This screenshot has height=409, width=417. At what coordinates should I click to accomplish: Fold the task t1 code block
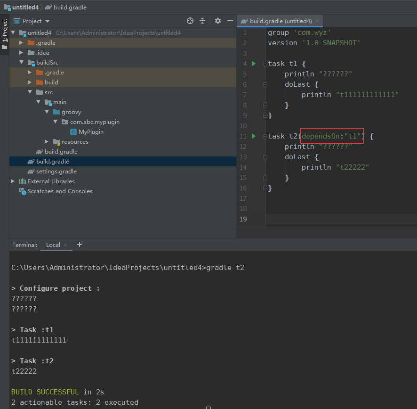click(265, 64)
